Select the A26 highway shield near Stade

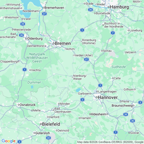coord(90,10)
